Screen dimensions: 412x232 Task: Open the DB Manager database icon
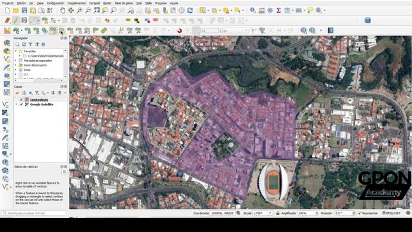pyautogui.click(x=368, y=21)
